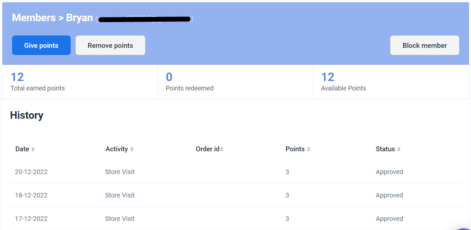Click the Activity column header text
The width and height of the screenshot is (471, 230).
click(x=117, y=149)
